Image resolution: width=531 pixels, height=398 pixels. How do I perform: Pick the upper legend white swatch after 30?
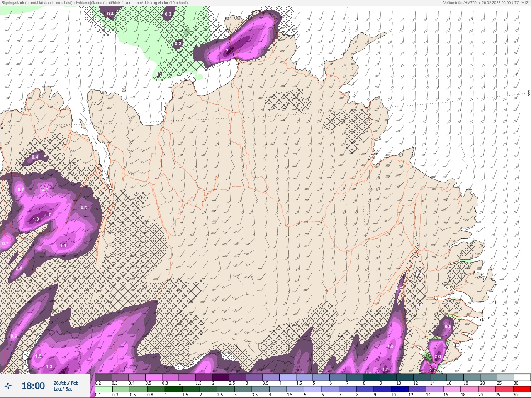(522, 378)
